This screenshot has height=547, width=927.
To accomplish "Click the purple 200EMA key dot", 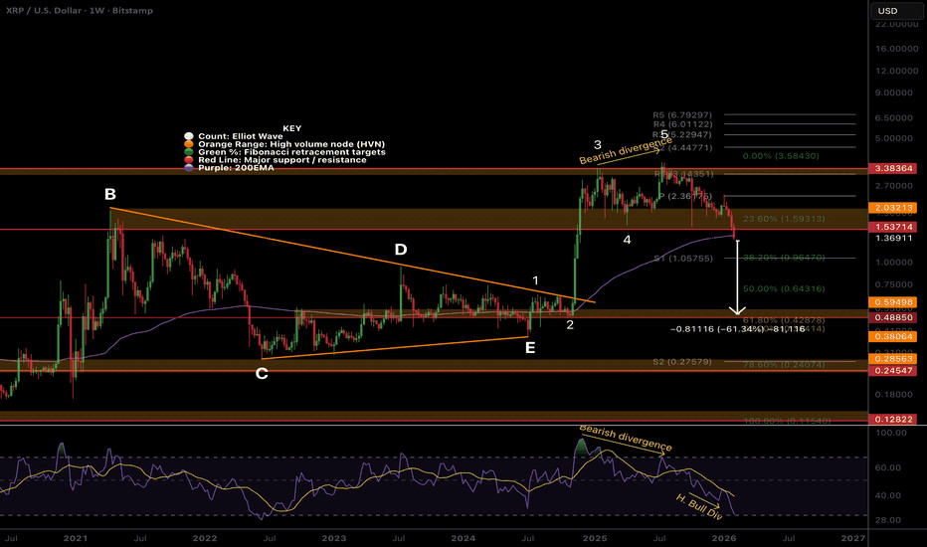I will click(188, 167).
